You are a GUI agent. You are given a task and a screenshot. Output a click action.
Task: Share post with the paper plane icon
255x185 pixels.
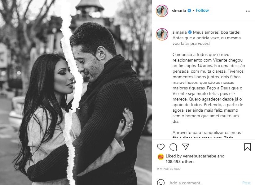click(x=185, y=147)
